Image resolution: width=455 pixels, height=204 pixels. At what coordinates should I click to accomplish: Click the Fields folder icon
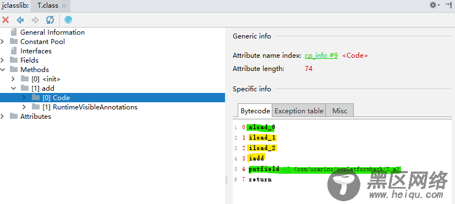[14, 60]
